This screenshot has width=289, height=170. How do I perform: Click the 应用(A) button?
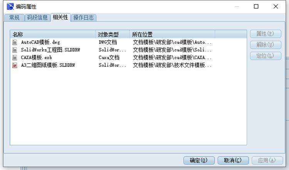[x=264, y=160]
